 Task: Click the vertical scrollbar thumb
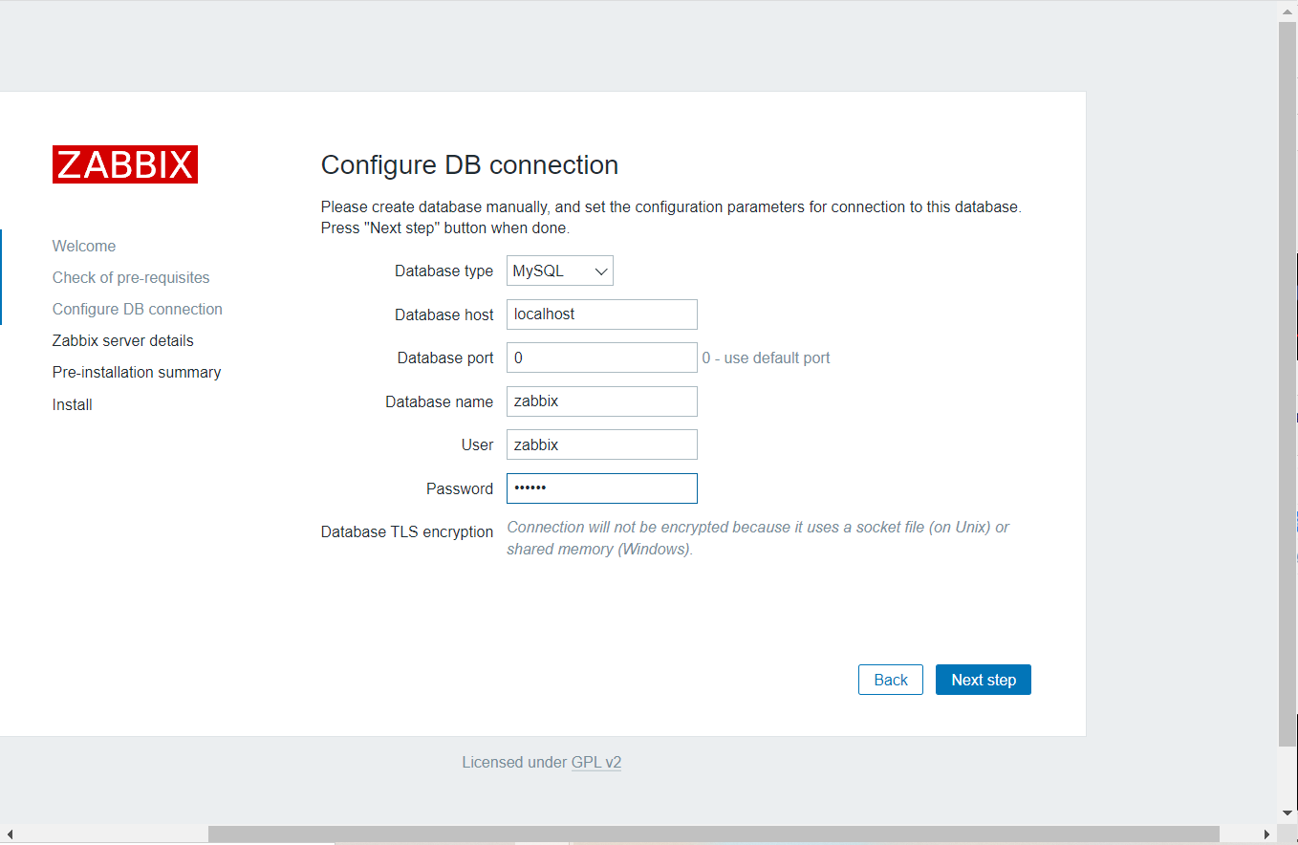pyautogui.click(x=1287, y=382)
